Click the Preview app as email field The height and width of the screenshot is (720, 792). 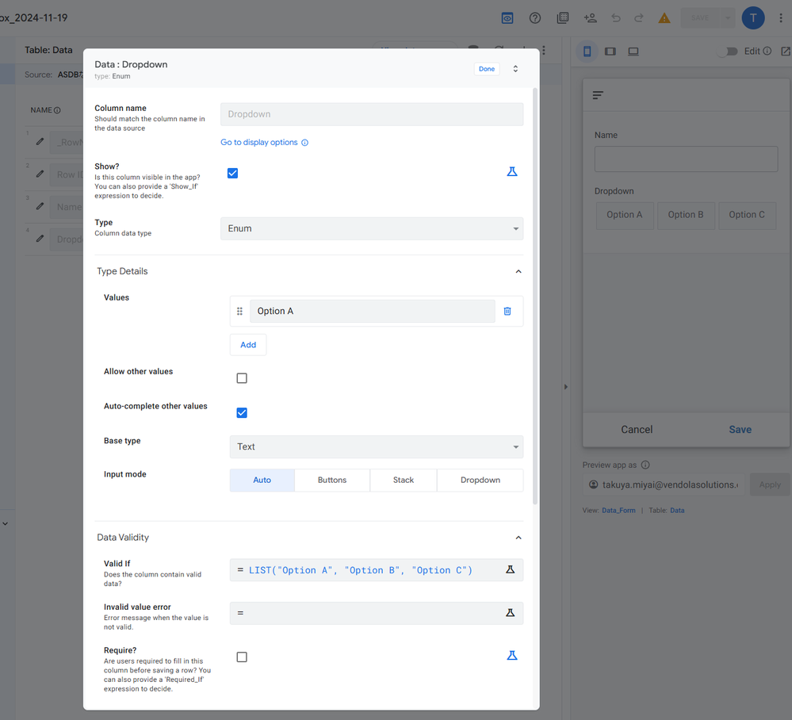point(664,484)
